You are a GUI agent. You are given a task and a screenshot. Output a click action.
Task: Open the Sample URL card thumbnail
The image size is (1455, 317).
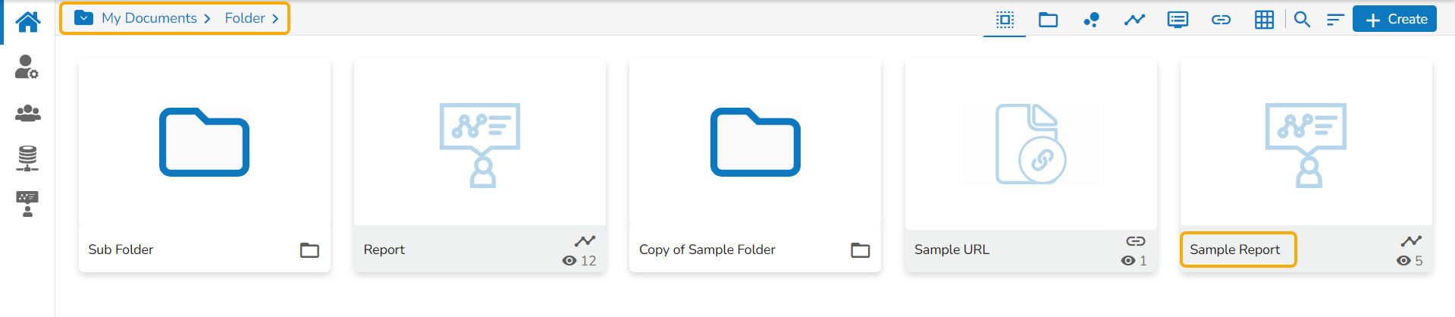[1030, 144]
